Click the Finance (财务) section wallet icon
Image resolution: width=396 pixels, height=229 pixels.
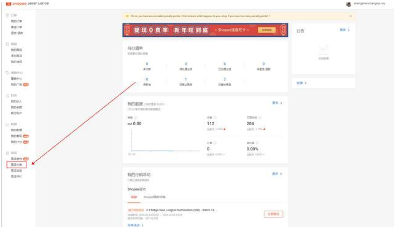coord(7,96)
